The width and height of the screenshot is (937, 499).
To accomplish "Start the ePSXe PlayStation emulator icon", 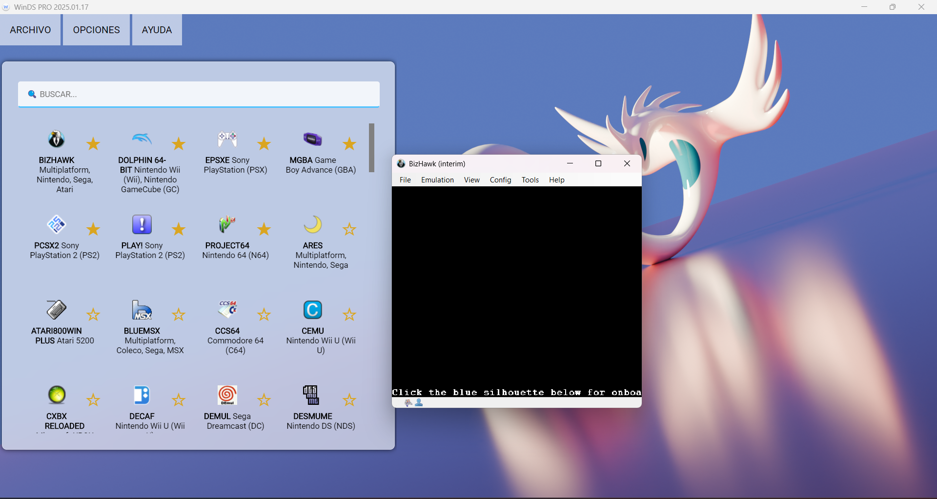I will [227, 140].
